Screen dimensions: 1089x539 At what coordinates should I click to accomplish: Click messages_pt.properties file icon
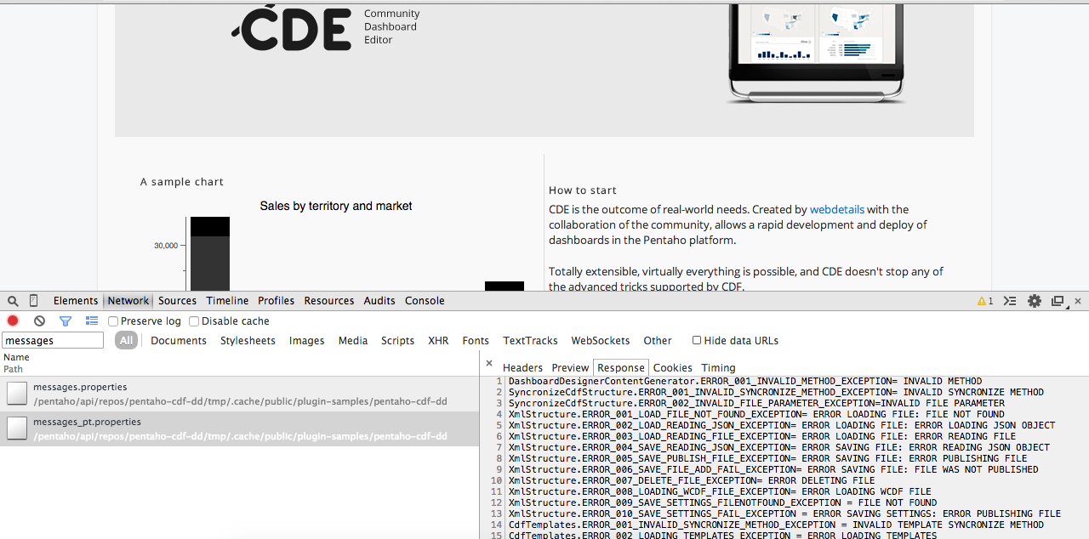[17, 428]
